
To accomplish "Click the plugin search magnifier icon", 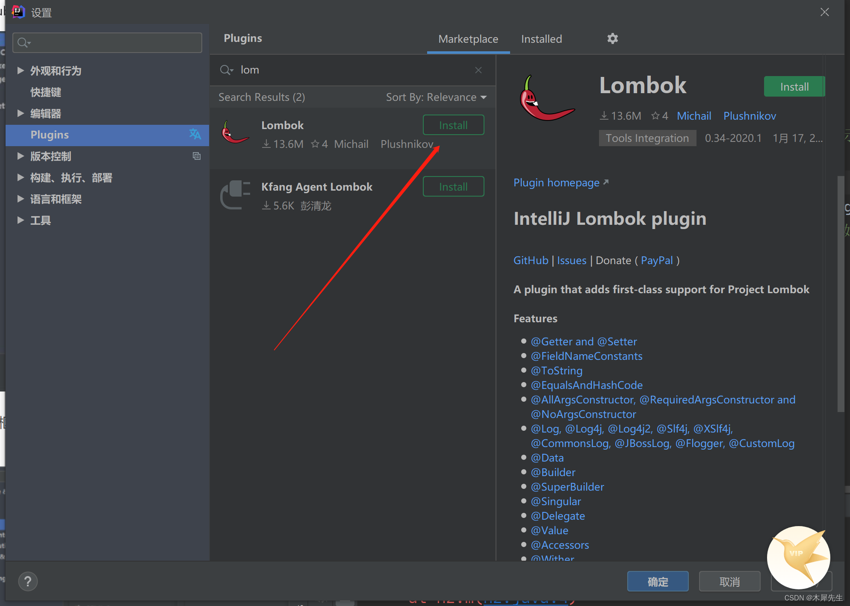I will 226,70.
